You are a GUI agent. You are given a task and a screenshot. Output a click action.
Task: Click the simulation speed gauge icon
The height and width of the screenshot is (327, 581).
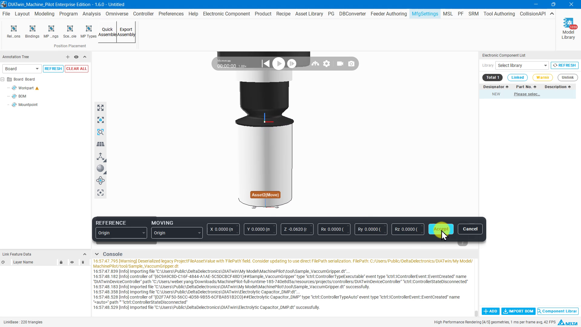click(315, 64)
